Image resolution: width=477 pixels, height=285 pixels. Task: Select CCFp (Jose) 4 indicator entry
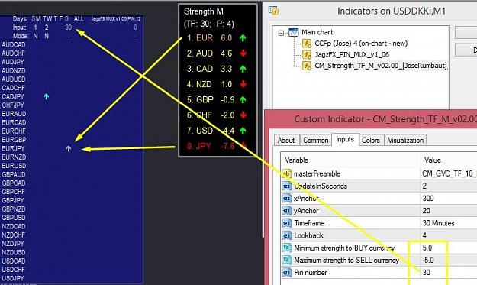tap(361, 44)
